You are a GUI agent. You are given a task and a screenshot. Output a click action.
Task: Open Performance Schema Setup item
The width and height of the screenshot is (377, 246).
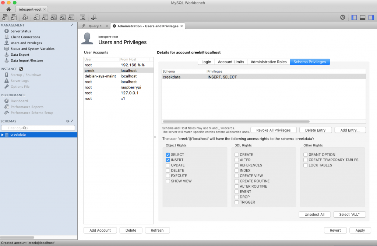pyautogui.click(x=32, y=113)
